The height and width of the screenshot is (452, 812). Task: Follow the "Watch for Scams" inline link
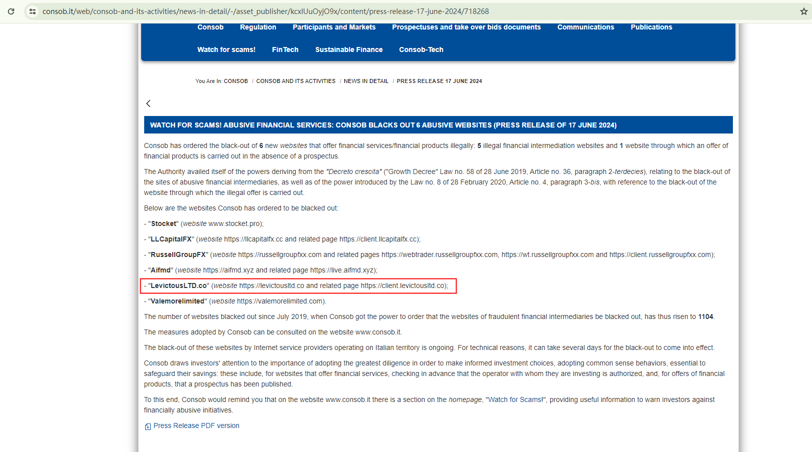tap(515, 399)
